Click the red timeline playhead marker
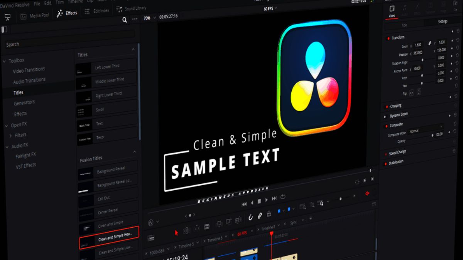Image resolution: width=463 pixels, height=260 pixels. 272,233
